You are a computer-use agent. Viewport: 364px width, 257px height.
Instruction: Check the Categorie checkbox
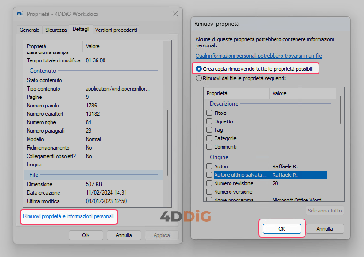pyautogui.click(x=209, y=138)
